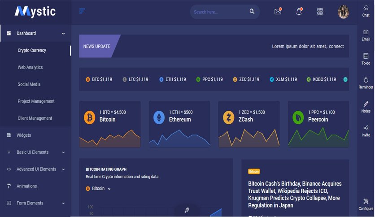Click the Bitcoin news tag badge
375x217 pixels.
point(254,171)
